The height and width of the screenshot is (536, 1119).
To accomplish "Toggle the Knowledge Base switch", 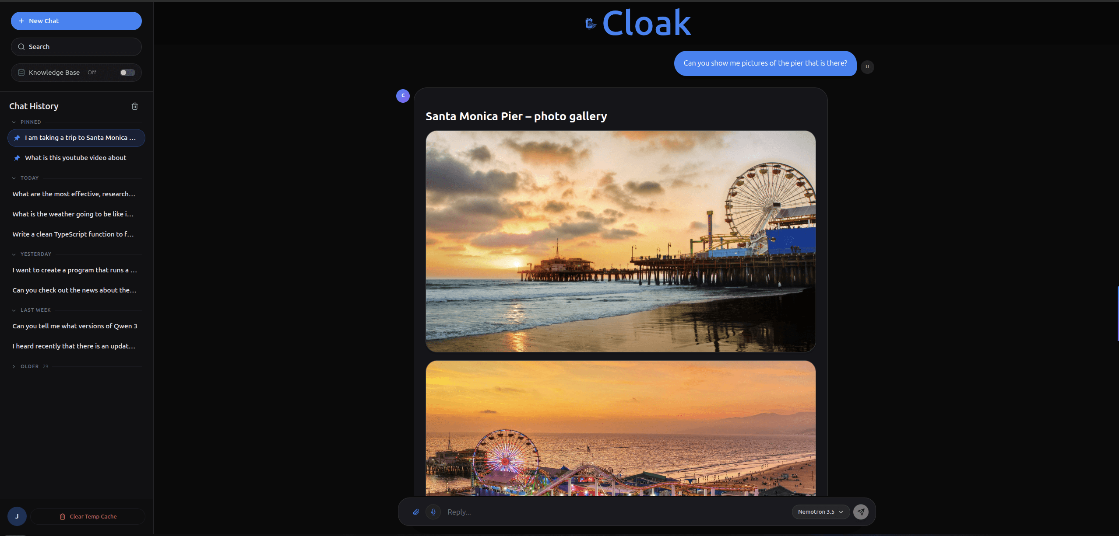I will (127, 73).
